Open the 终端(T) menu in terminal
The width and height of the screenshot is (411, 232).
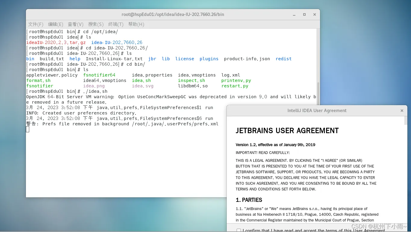pos(116,24)
